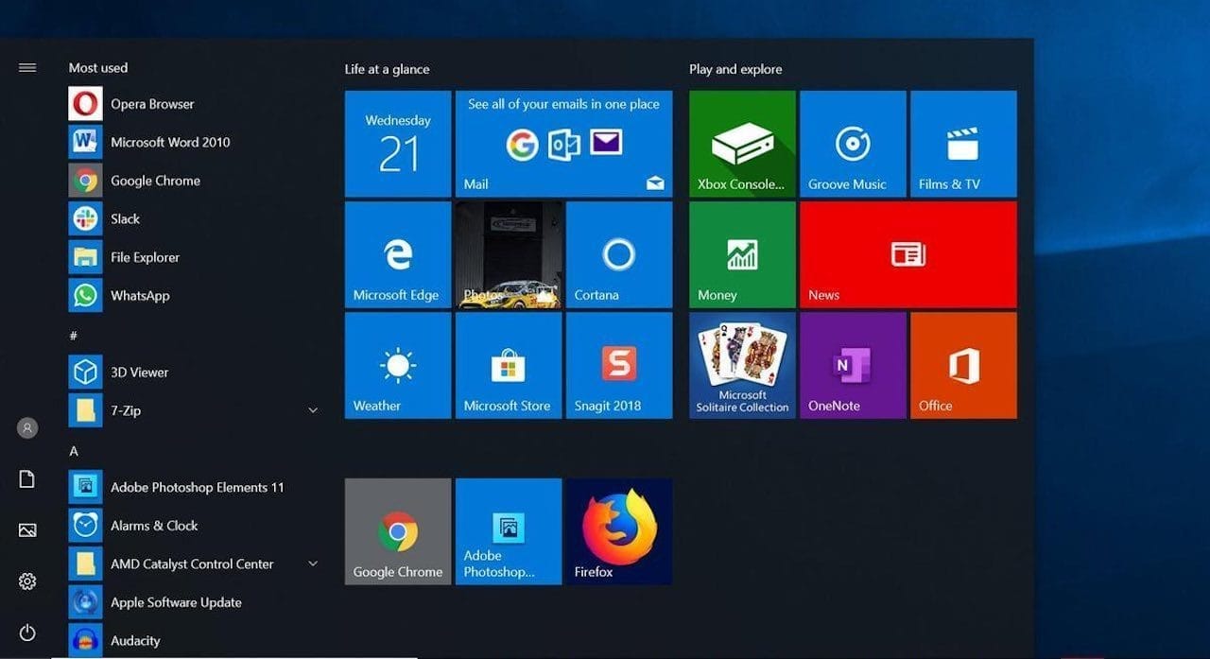
Task: Click the '#' letter group header
Action: click(x=73, y=336)
